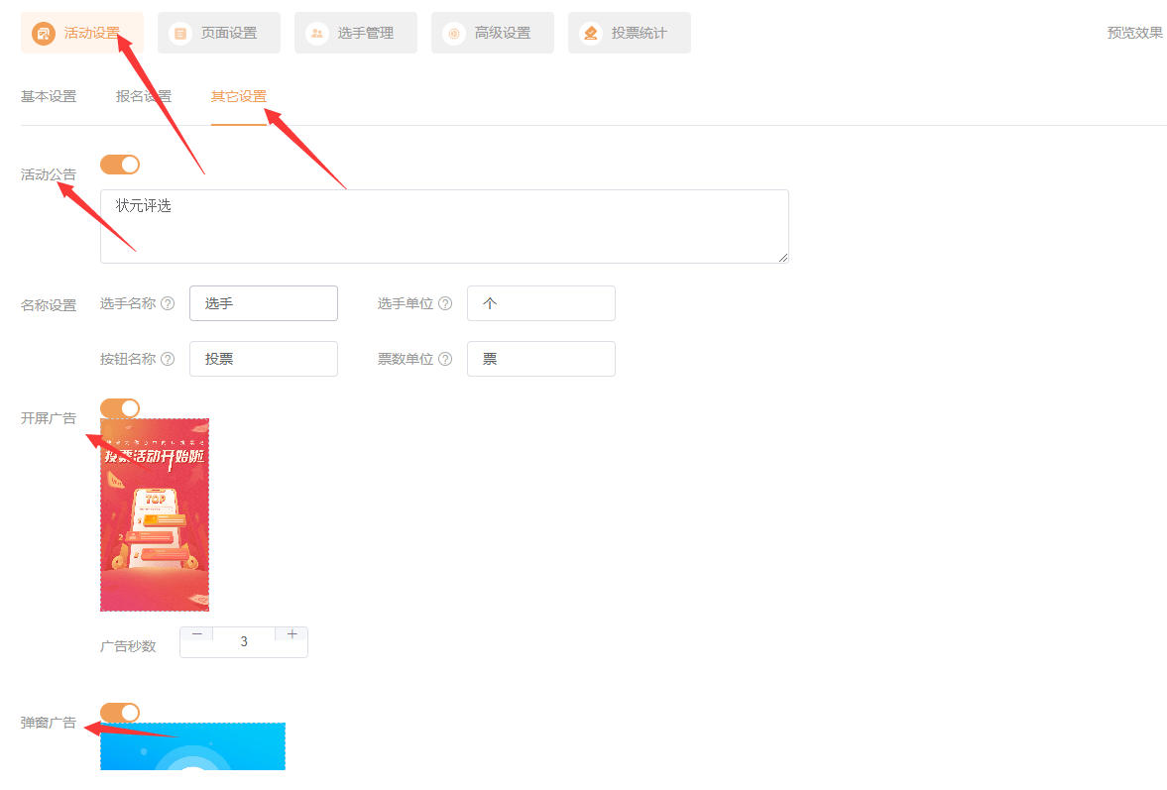The width and height of the screenshot is (1167, 790).
Task: Click the 按钮名称 input containing 投票
Action: click(x=264, y=359)
